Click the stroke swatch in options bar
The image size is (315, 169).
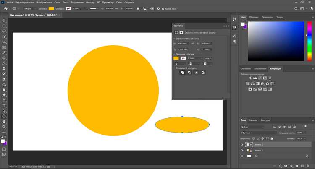(68, 9)
